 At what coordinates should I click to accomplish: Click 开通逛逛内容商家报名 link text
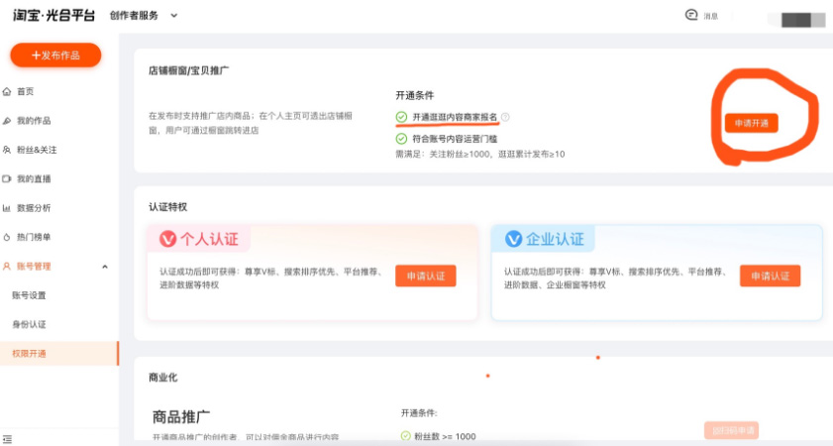point(455,117)
